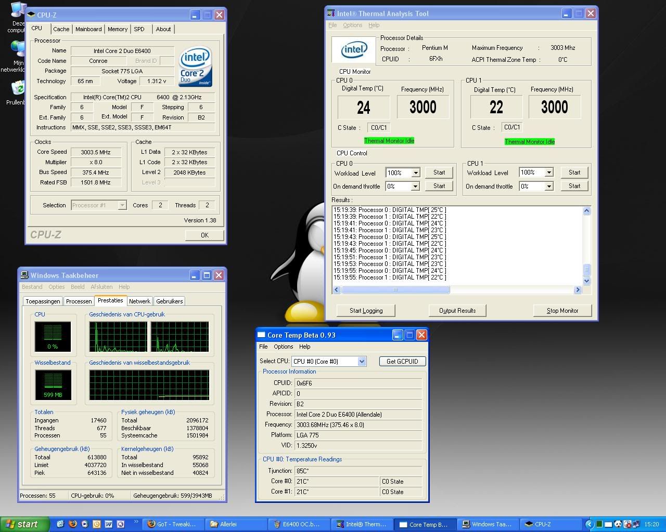Switch to the Mainboard tab in CPU-Z
This screenshot has height=532, width=666.
88,29
